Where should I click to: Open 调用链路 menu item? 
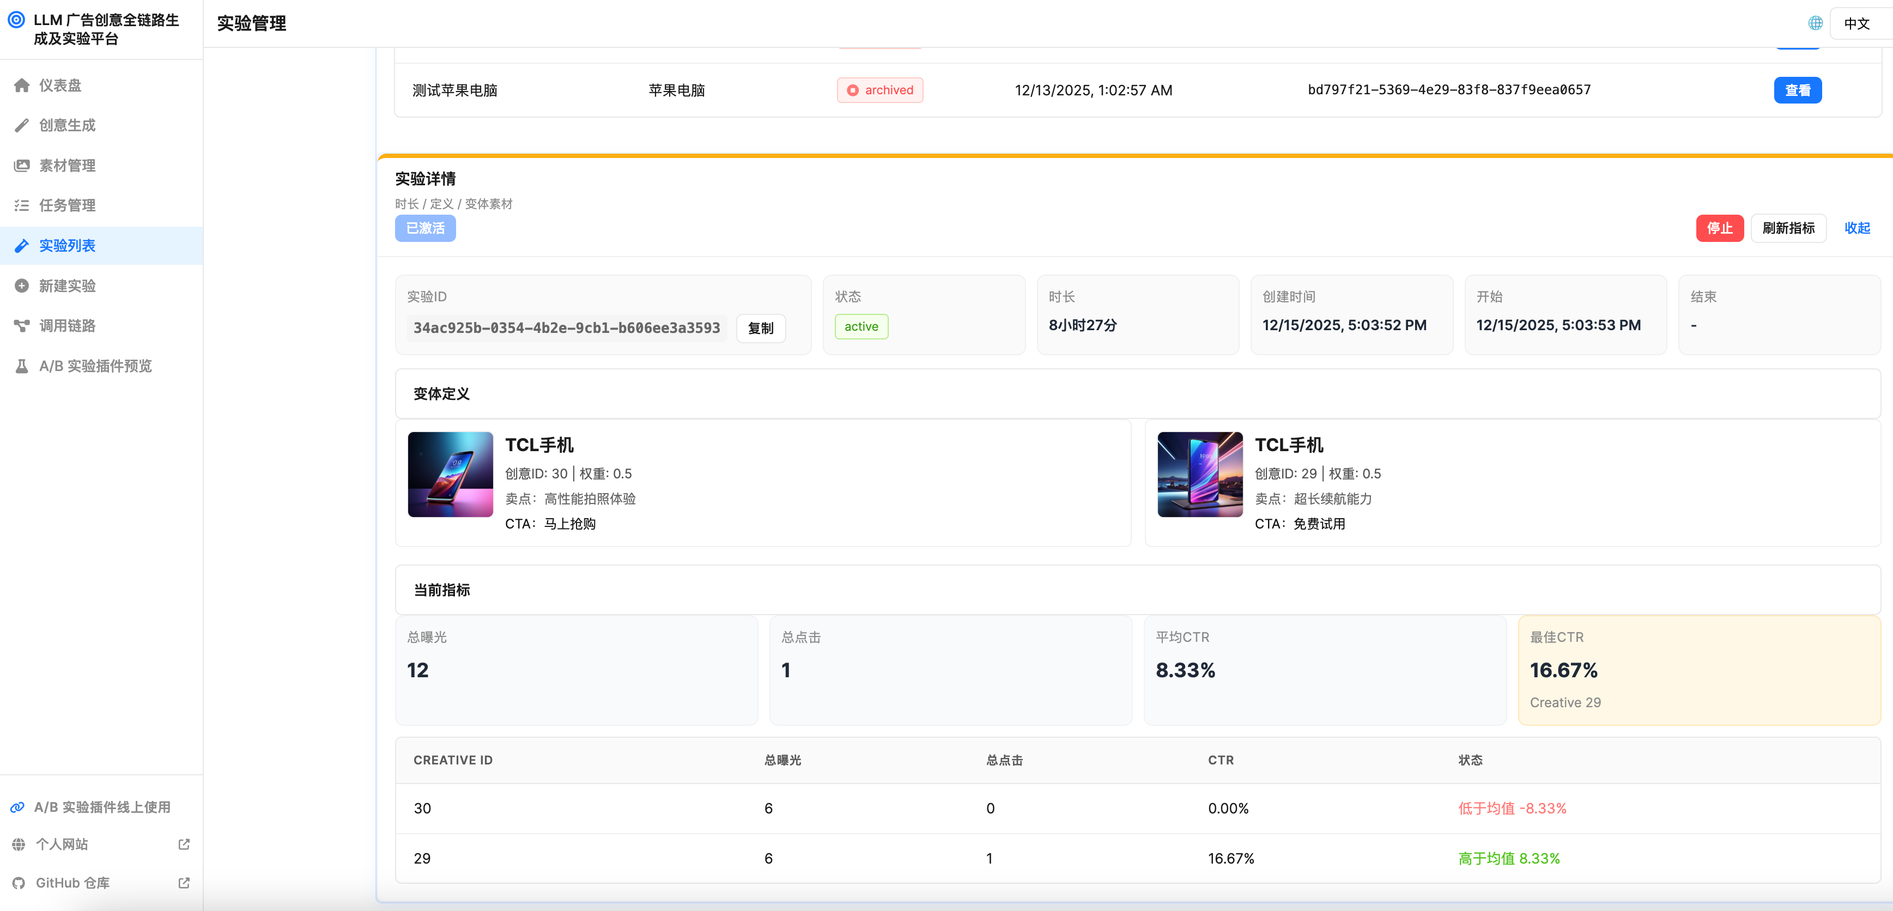tap(101, 325)
